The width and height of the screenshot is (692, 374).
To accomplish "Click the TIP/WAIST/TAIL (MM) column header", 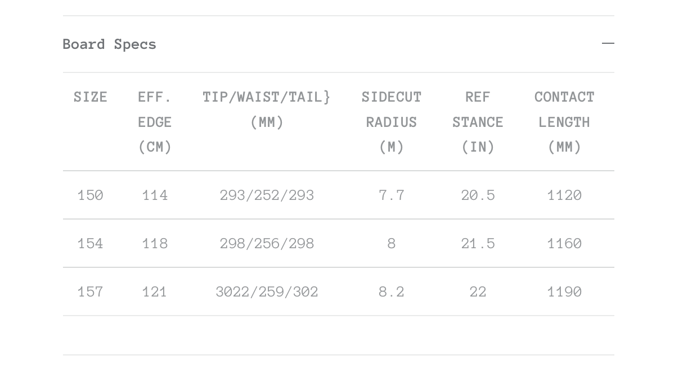I will [267, 110].
